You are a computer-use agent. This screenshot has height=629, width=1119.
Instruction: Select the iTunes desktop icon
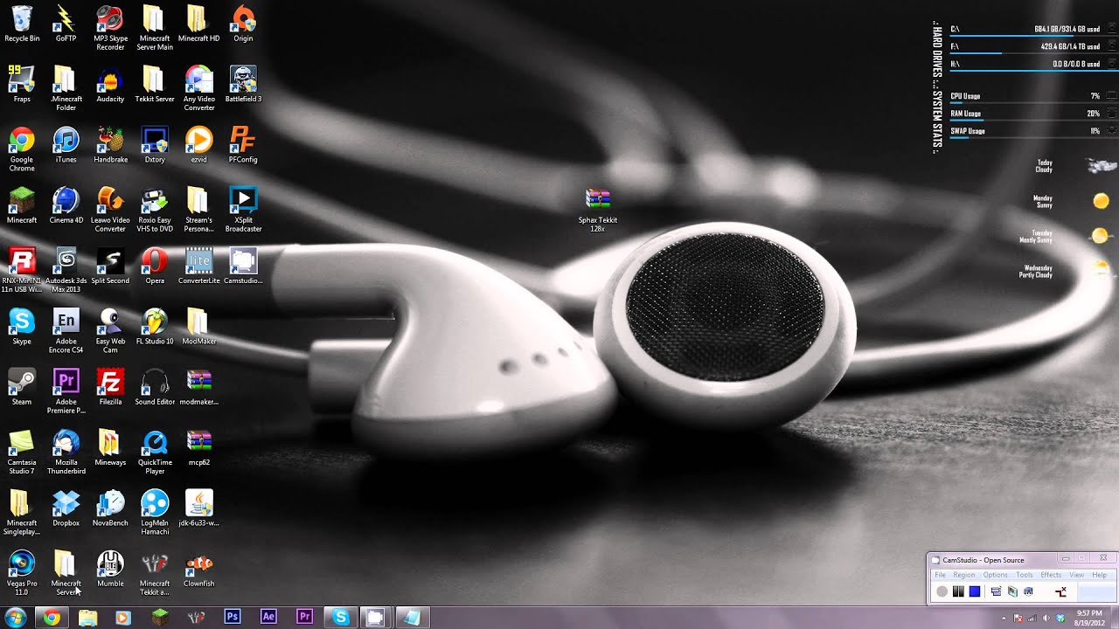click(66, 145)
